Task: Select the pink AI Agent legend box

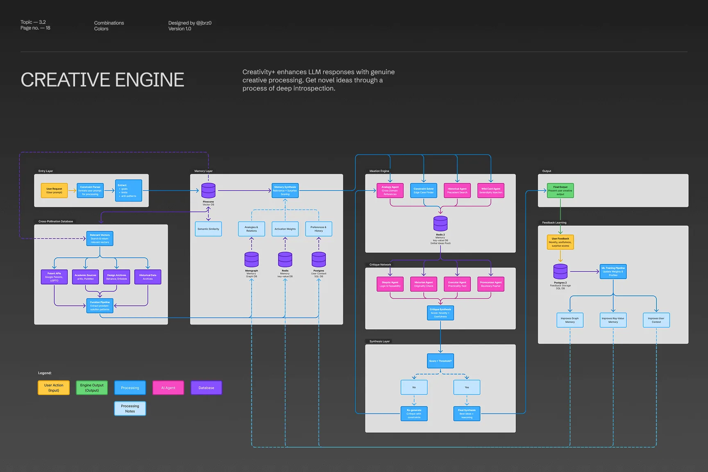Action: coord(168,388)
